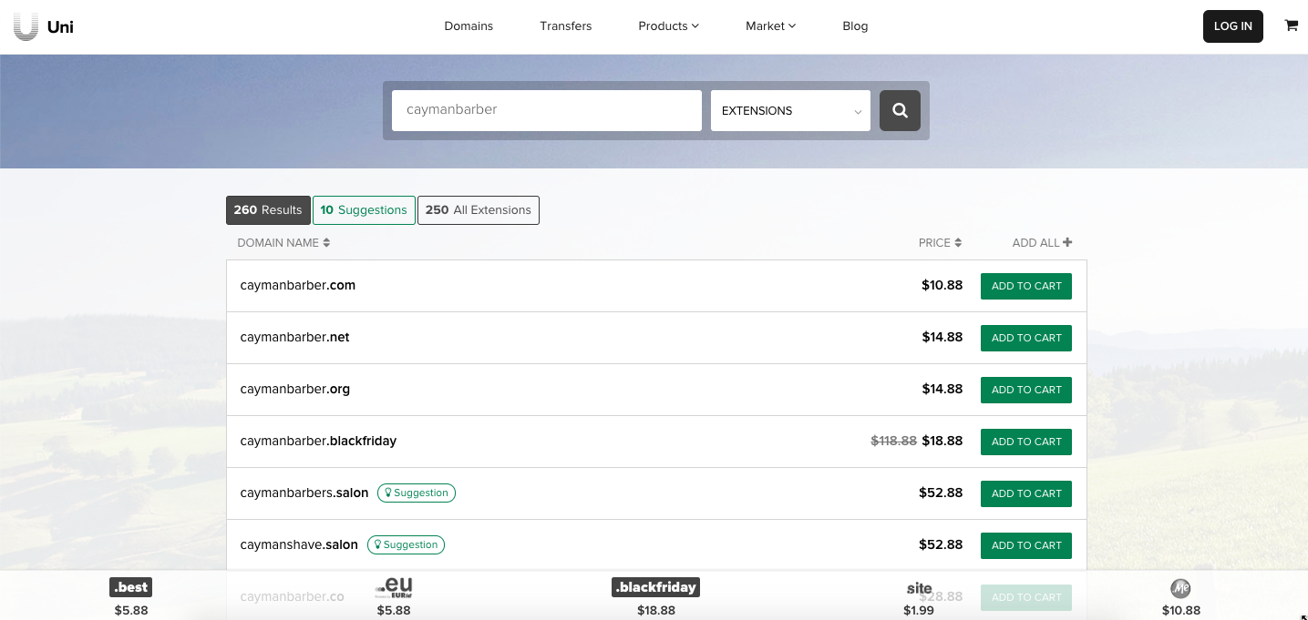The image size is (1308, 620).
Task: Add caymanbarber.org to cart
Action: tap(1026, 390)
